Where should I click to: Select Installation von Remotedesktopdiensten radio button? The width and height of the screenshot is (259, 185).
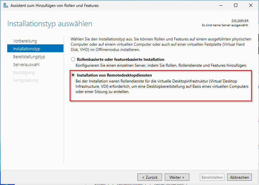(73, 75)
